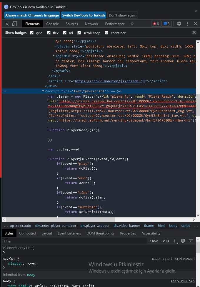Activate the inspect element picker icon

tap(7, 24)
